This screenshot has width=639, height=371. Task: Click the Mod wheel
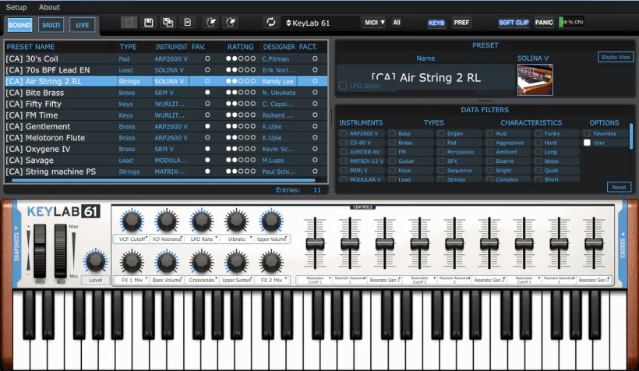pyautogui.click(x=60, y=251)
